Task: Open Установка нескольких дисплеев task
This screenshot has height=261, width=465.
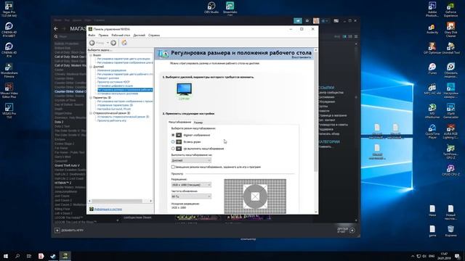Action: (118, 94)
